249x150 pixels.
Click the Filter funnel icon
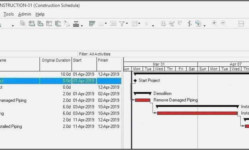point(122,24)
